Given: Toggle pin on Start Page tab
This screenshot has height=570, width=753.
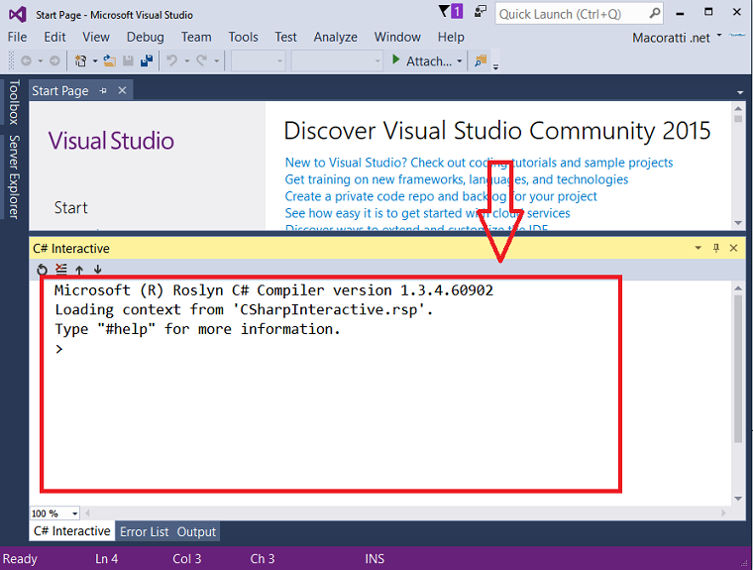Looking at the screenshot, I should (x=103, y=90).
